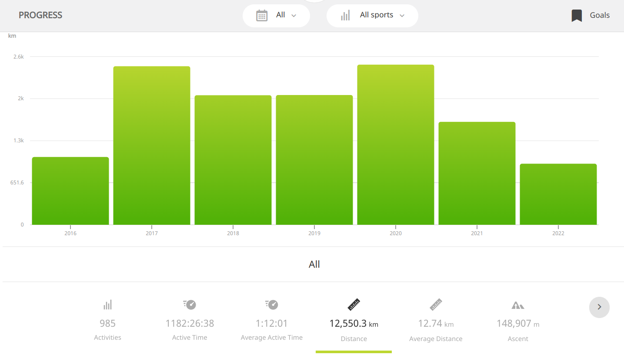Click the km unit label above axis
The height and width of the screenshot is (361, 624).
(12, 36)
